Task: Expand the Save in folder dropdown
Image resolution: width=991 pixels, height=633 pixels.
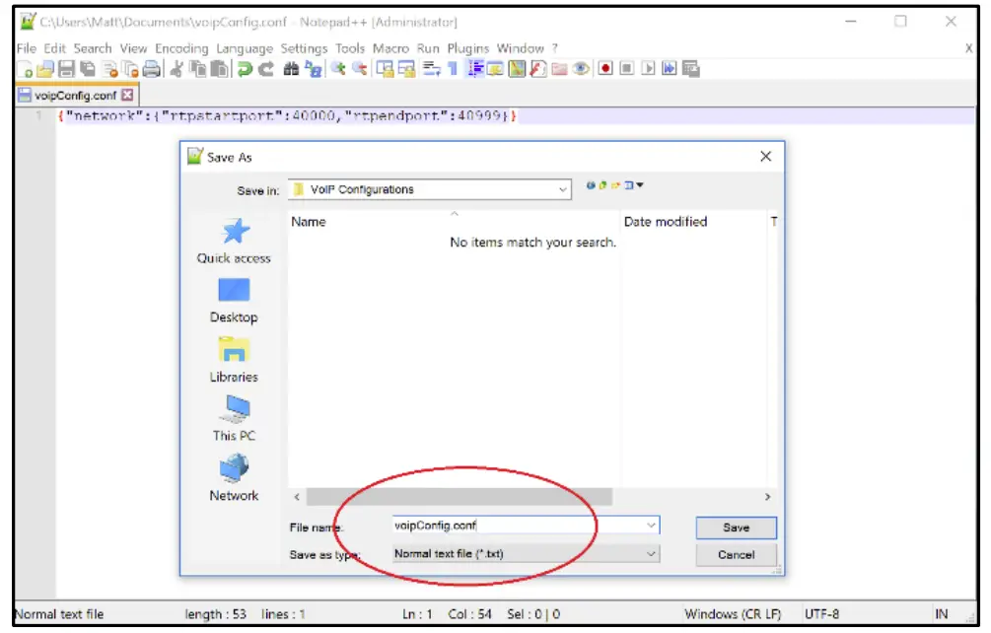Action: [x=562, y=189]
